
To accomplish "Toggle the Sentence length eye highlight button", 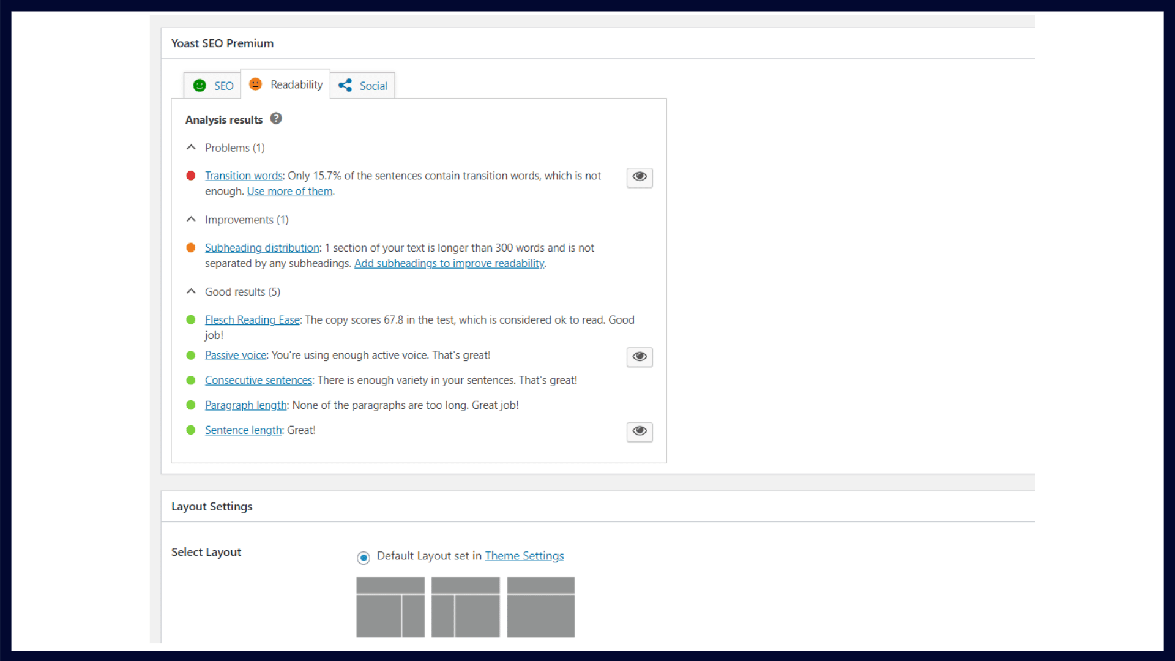I will 640,431.
